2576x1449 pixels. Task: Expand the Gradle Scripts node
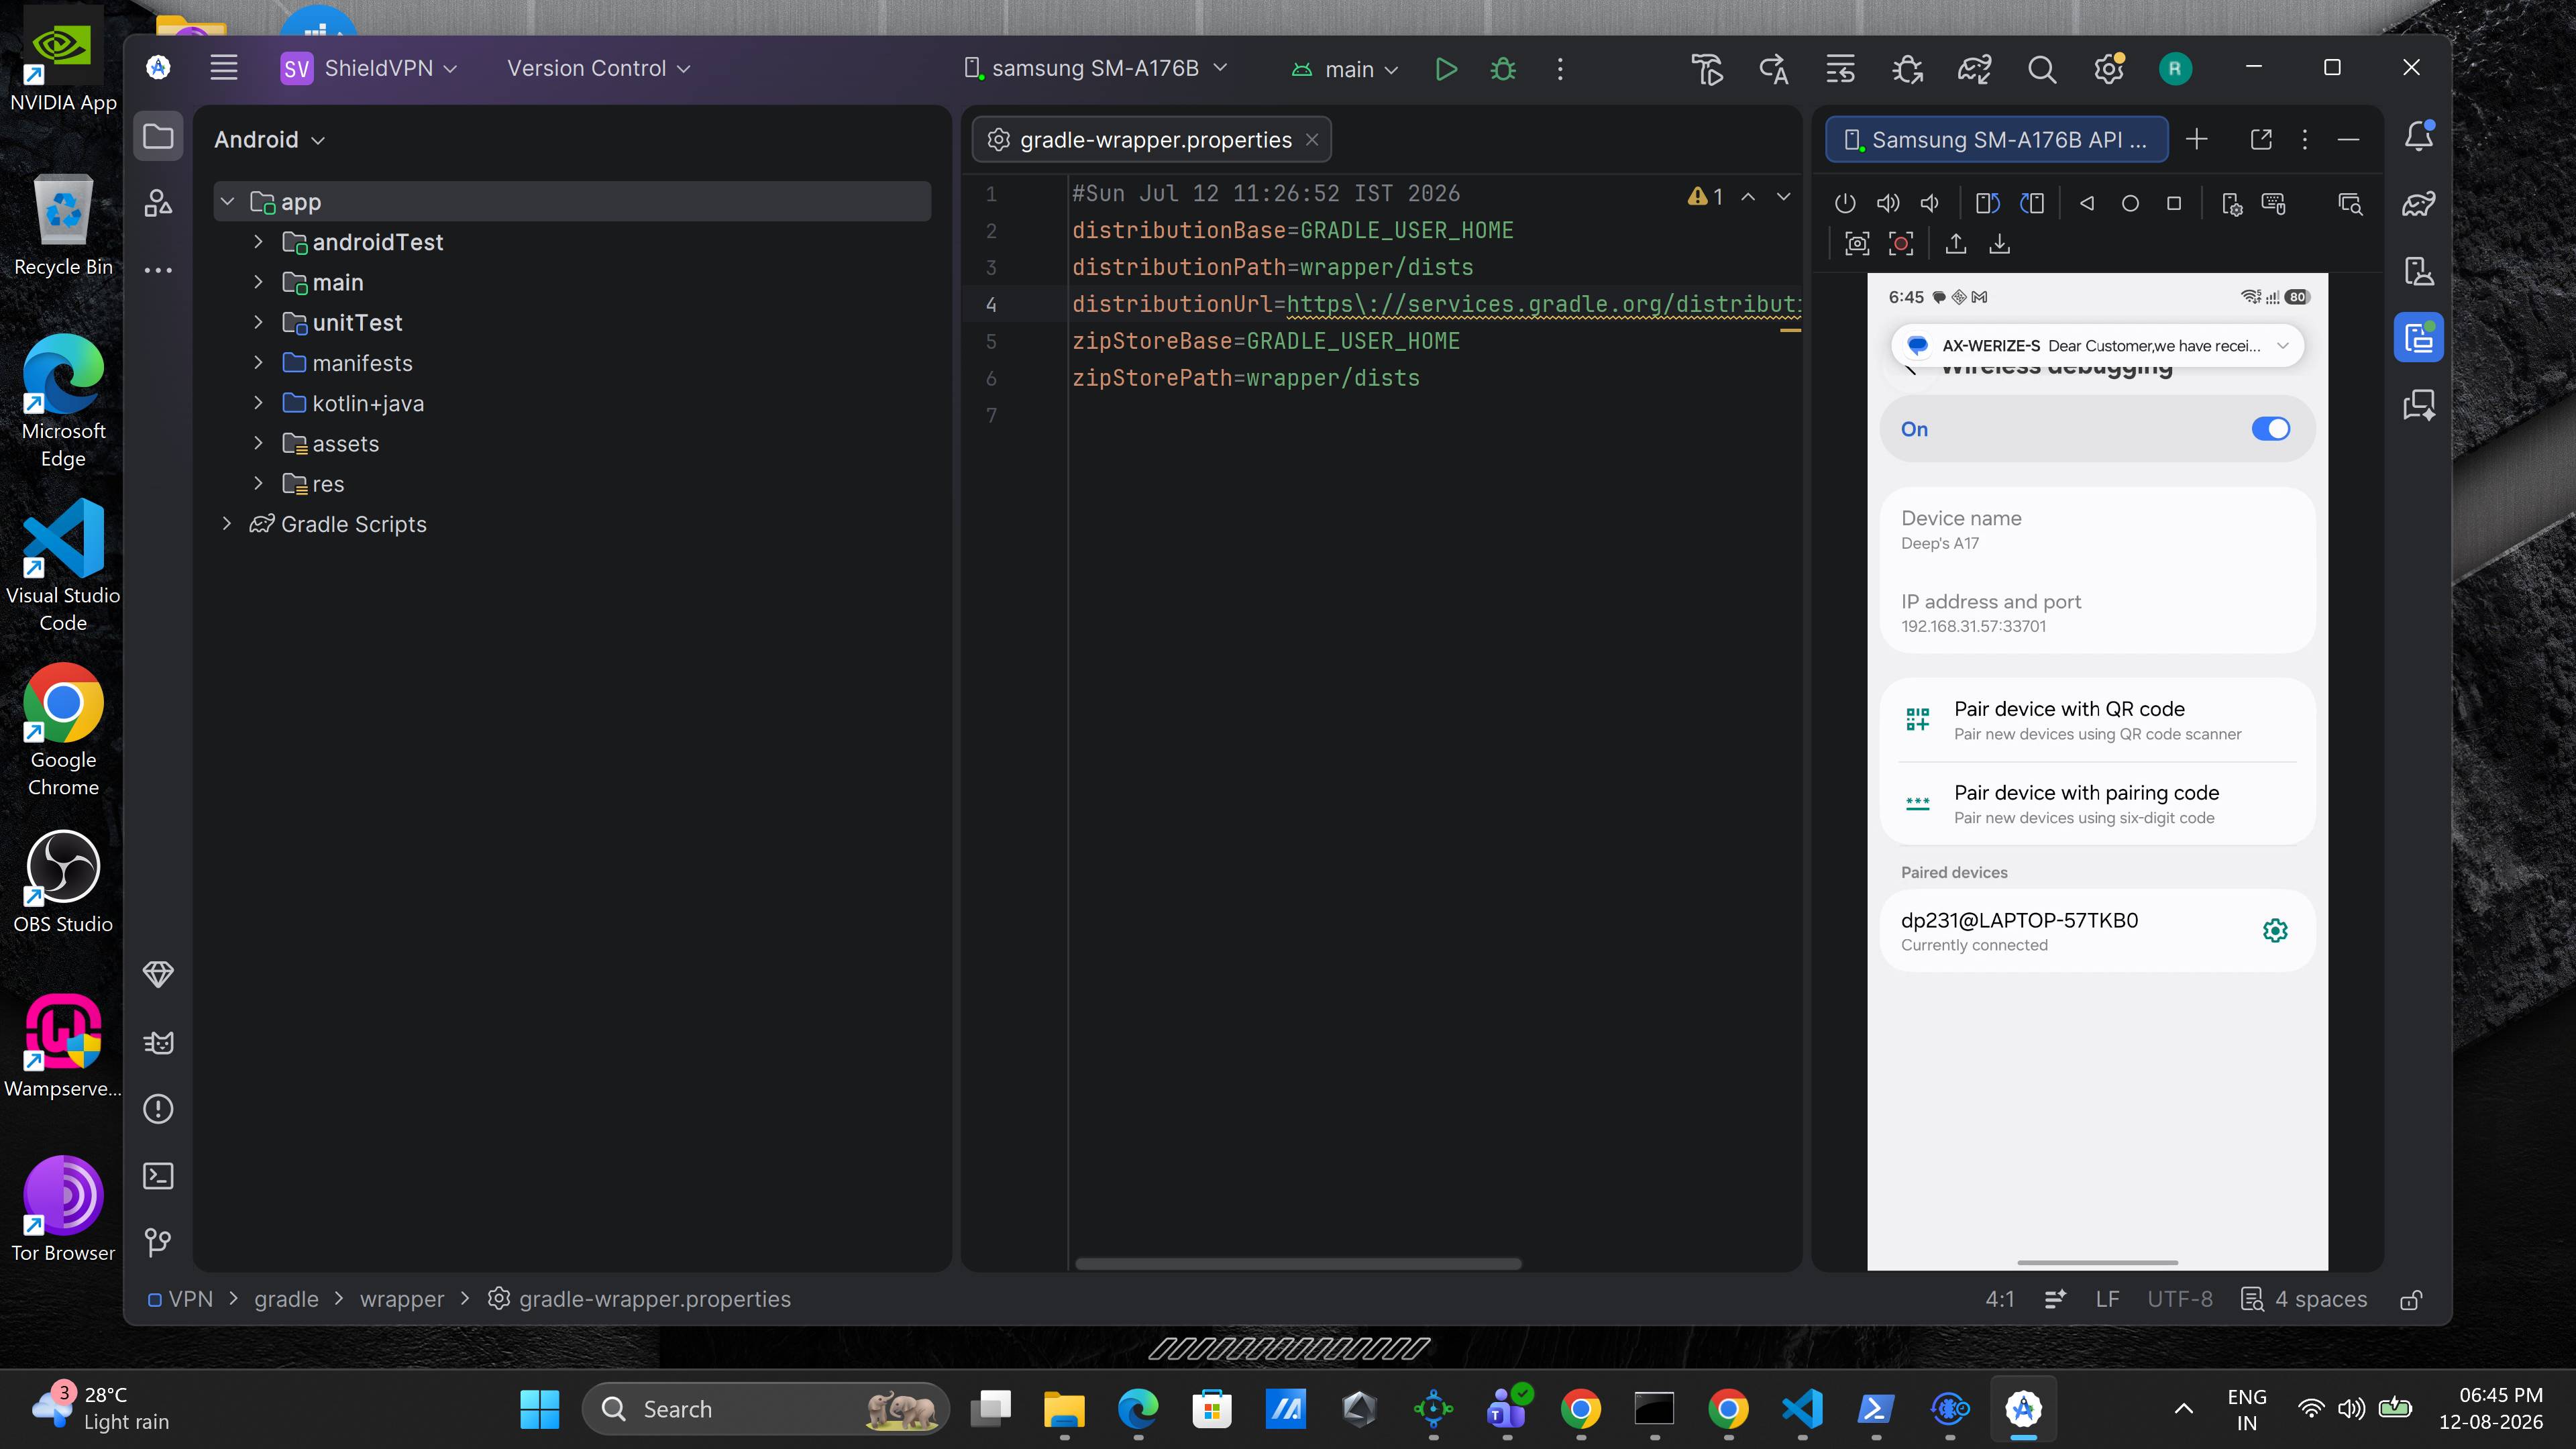(227, 524)
